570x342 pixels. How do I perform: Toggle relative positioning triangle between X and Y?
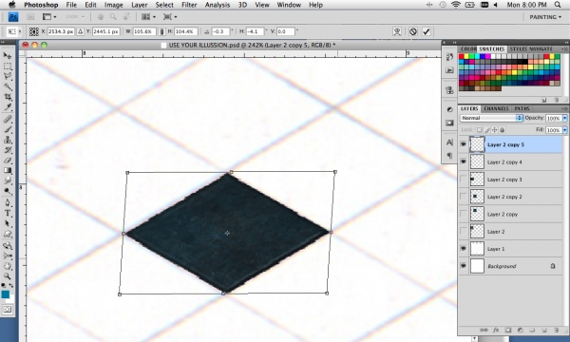[81, 31]
